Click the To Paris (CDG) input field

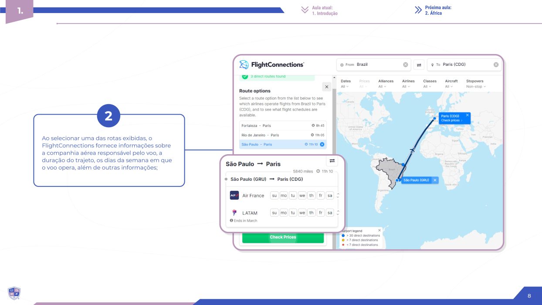[x=464, y=65]
